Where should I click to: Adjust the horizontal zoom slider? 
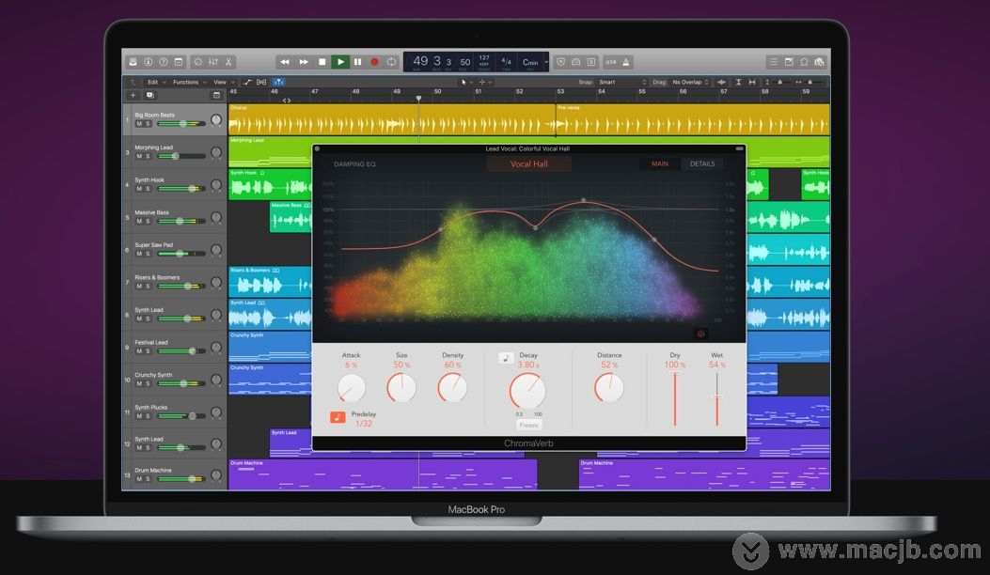(810, 82)
